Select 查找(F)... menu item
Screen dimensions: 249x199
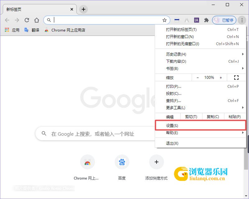(200, 101)
